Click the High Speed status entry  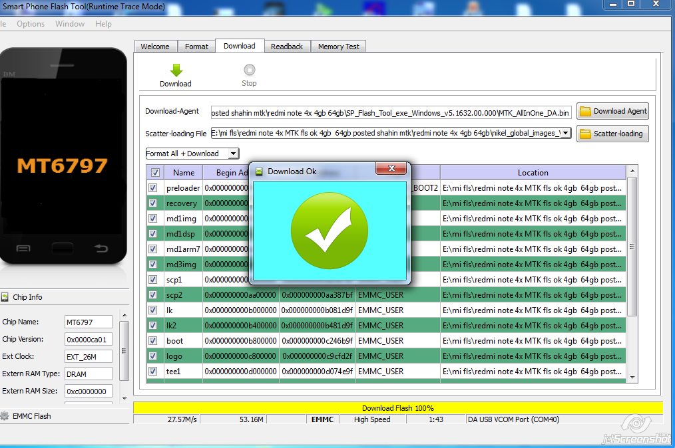(372, 419)
